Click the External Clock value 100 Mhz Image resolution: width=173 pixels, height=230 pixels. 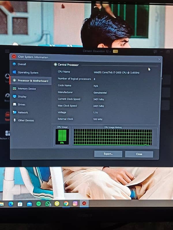[x=98, y=119]
